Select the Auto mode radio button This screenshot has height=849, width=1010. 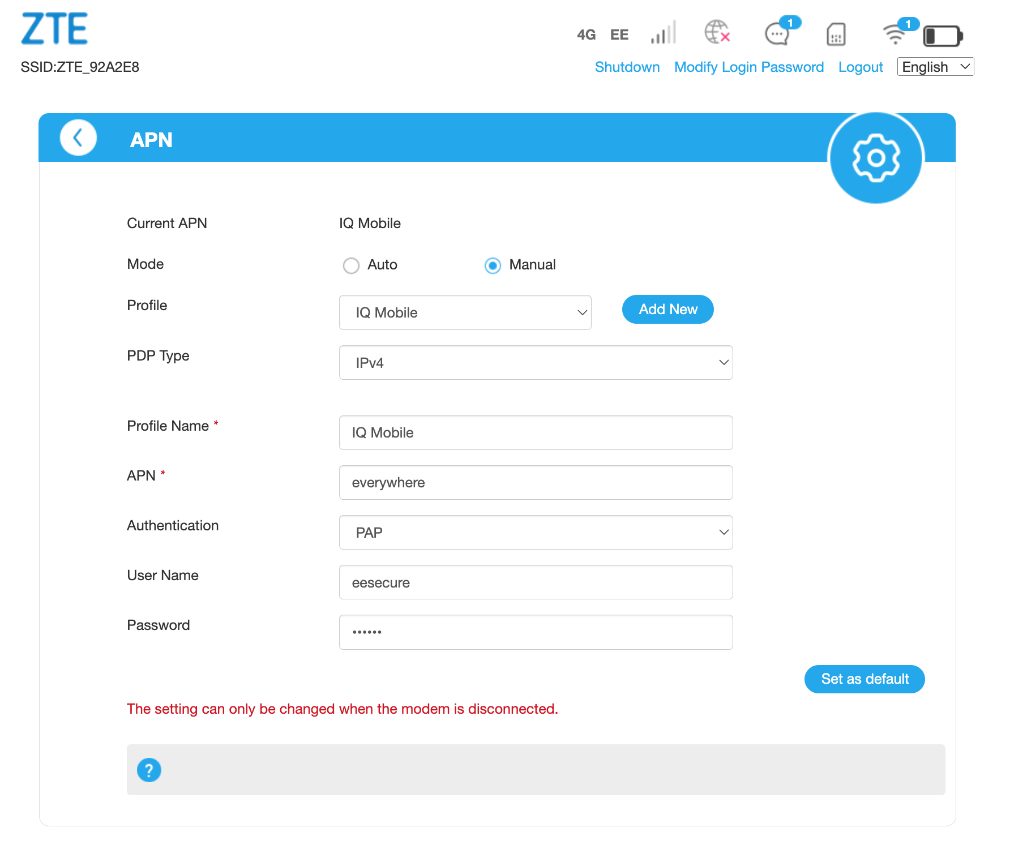pos(351,265)
